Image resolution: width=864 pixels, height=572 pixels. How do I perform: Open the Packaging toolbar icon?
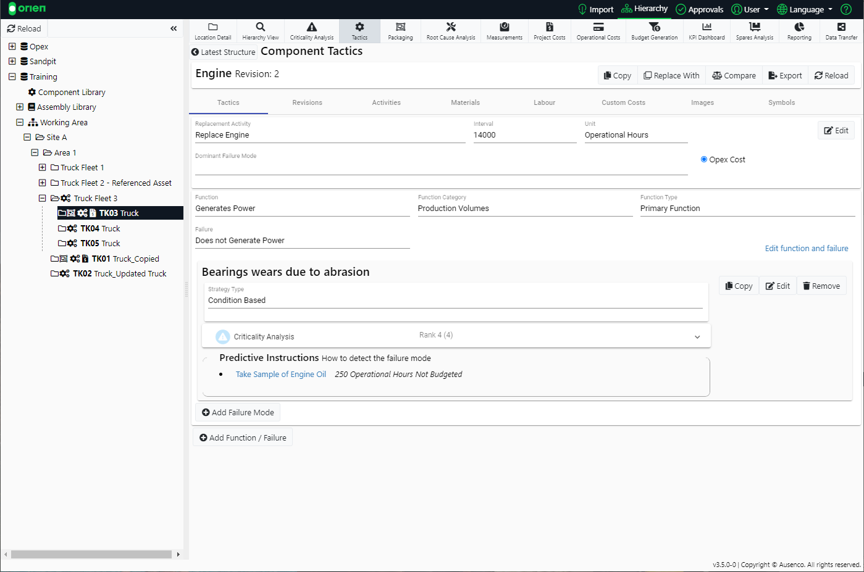400,30
